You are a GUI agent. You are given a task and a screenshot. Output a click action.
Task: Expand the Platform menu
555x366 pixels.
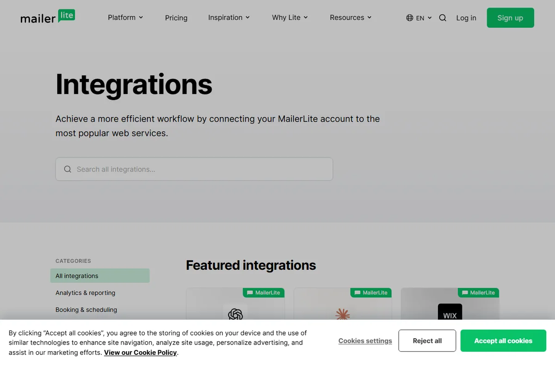tap(125, 18)
